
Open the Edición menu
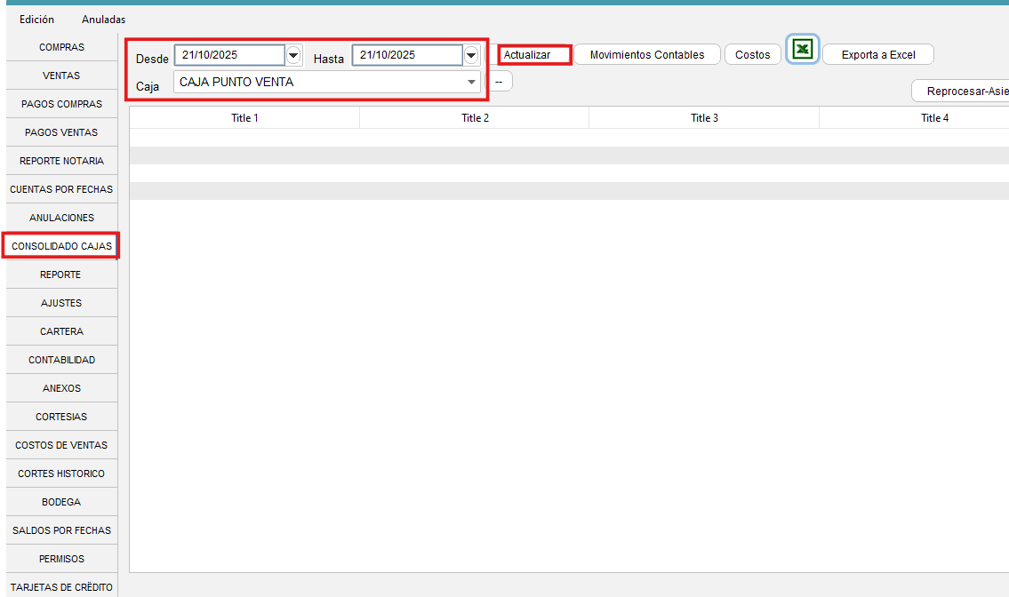36,19
